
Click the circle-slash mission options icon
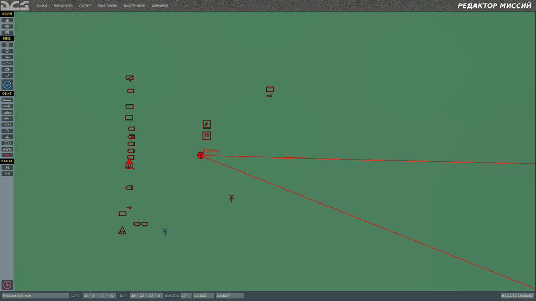(7, 51)
